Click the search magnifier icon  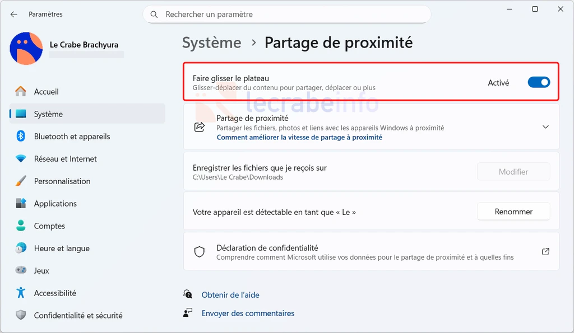point(154,15)
